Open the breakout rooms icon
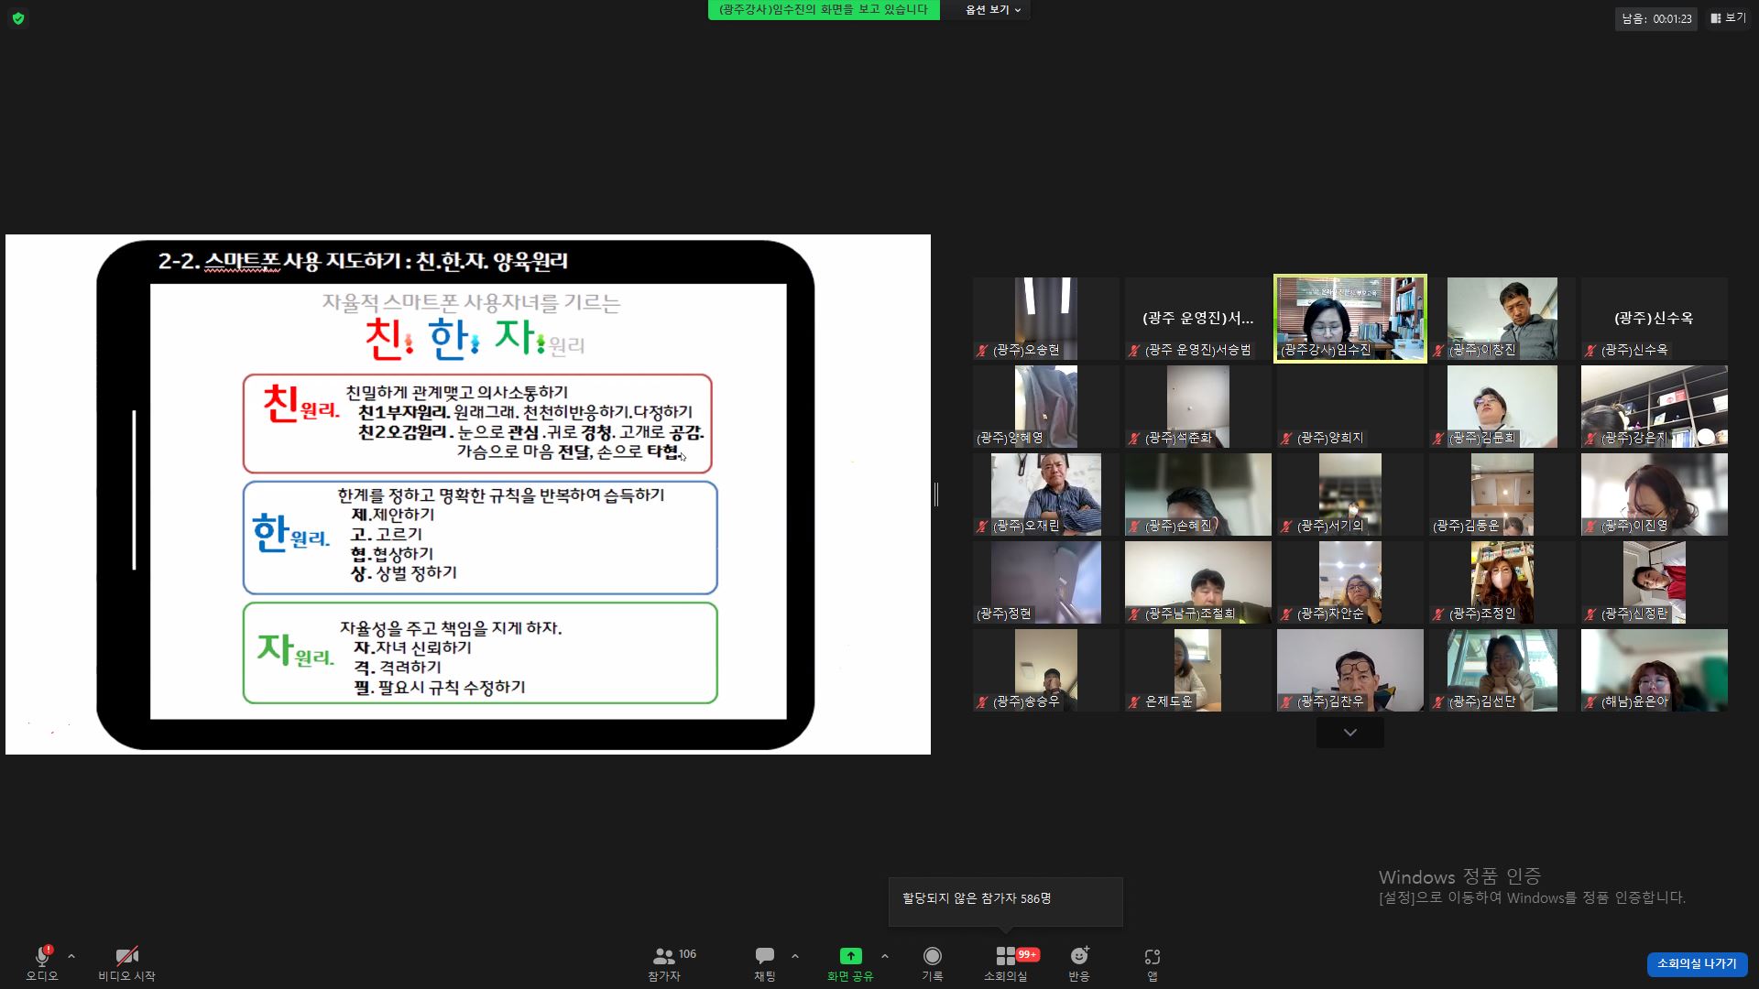Image resolution: width=1759 pixels, height=989 pixels. (x=1005, y=957)
